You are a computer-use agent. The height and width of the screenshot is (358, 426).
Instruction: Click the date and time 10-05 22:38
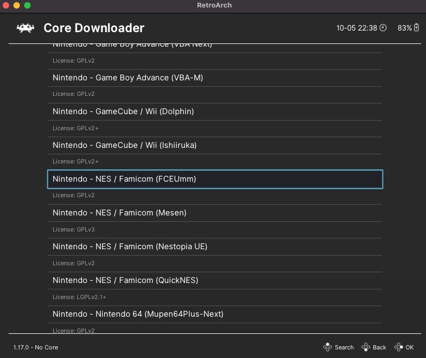pyautogui.click(x=356, y=28)
